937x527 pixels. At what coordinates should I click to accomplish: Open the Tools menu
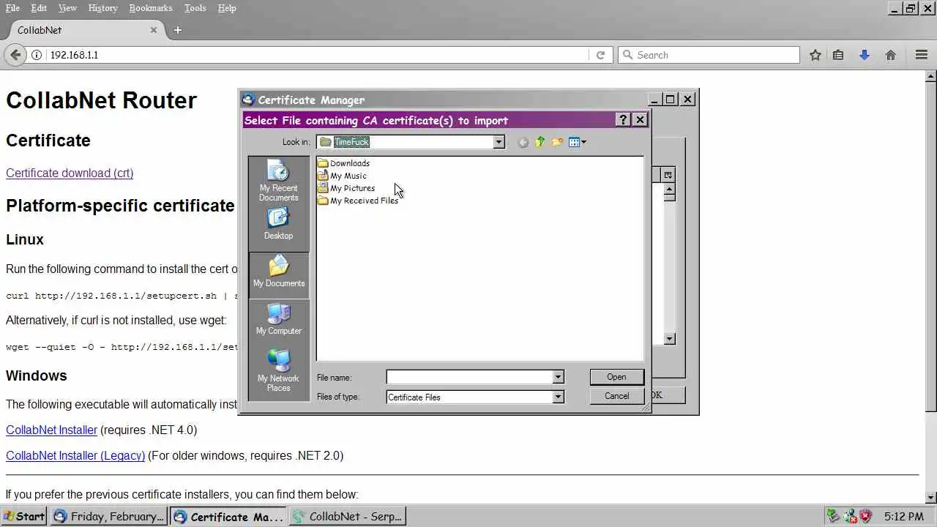pyautogui.click(x=195, y=8)
